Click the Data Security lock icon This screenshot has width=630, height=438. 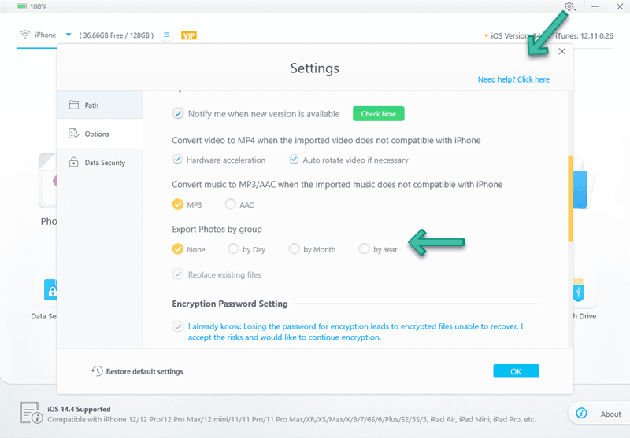coord(73,162)
